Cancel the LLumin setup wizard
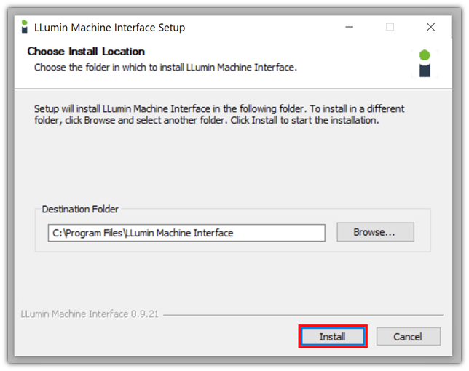Image resolution: width=469 pixels, height=371 pixels. (x=408, y=337)
